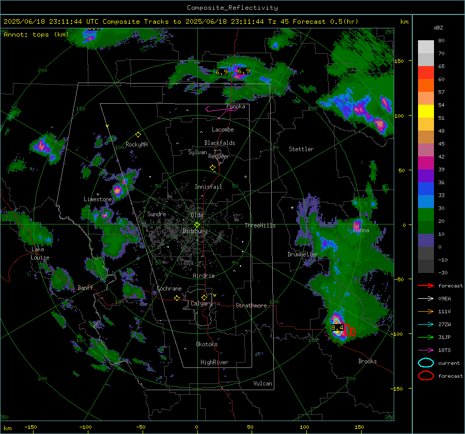Click the HighRiver city label
465x434 pixels.
[214, 362]
